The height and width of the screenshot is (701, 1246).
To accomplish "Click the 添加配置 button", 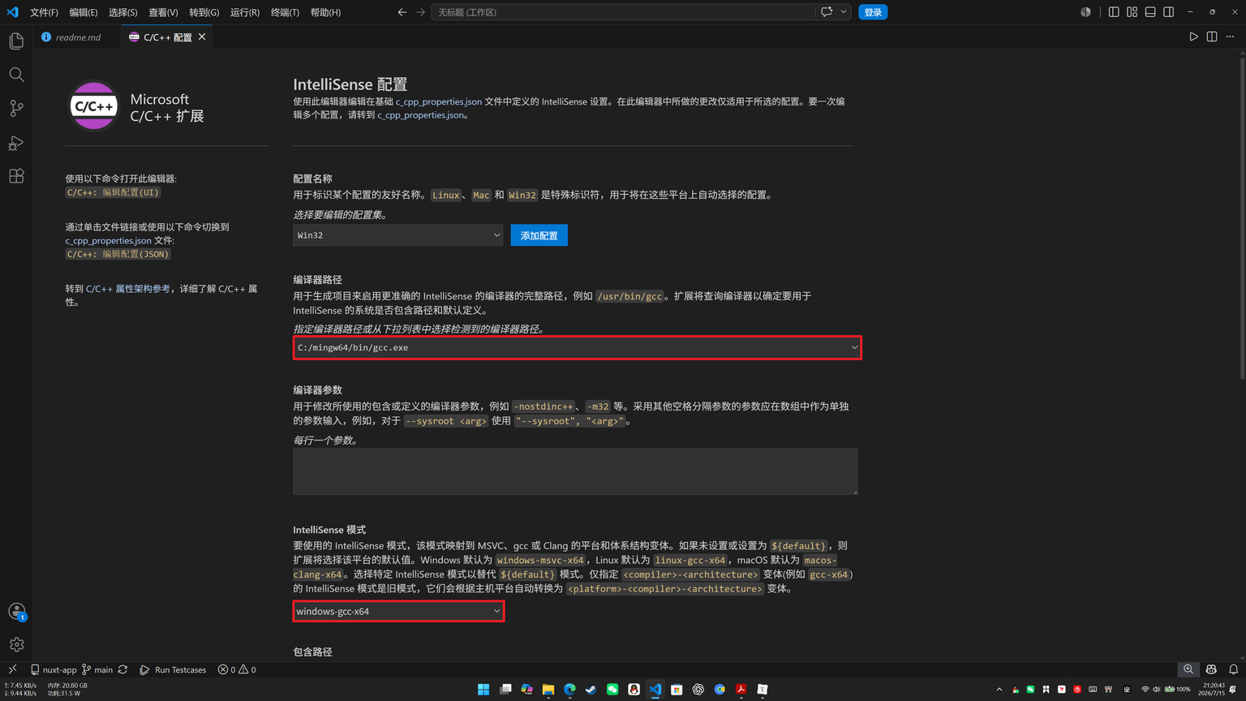I will [x=539, y=235].
